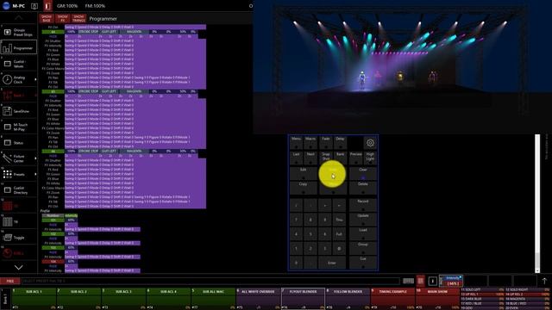Viewport: 552px width, 310px height.
Task: Open Cuelist Values view in sidebar
Action: click(19, 64)
